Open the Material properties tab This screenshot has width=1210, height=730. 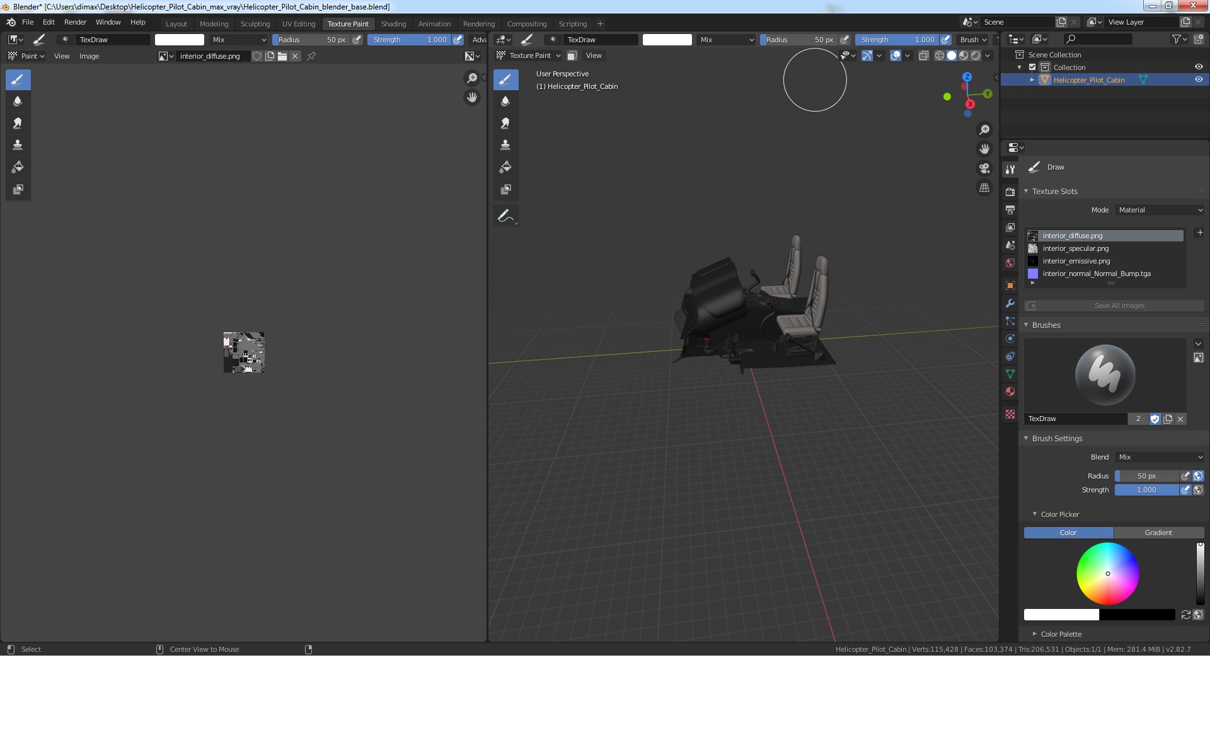coord(1010,391)
